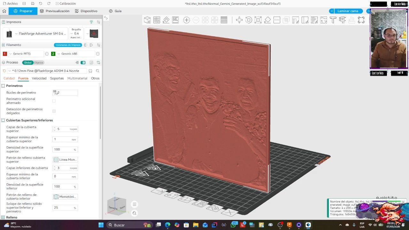Click the Auto-orient toolbar icon
The width and height of the screenshot is (409, 230).
pos(166,20)
